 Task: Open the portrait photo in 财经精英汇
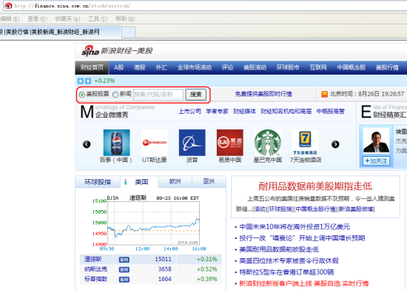376,141
